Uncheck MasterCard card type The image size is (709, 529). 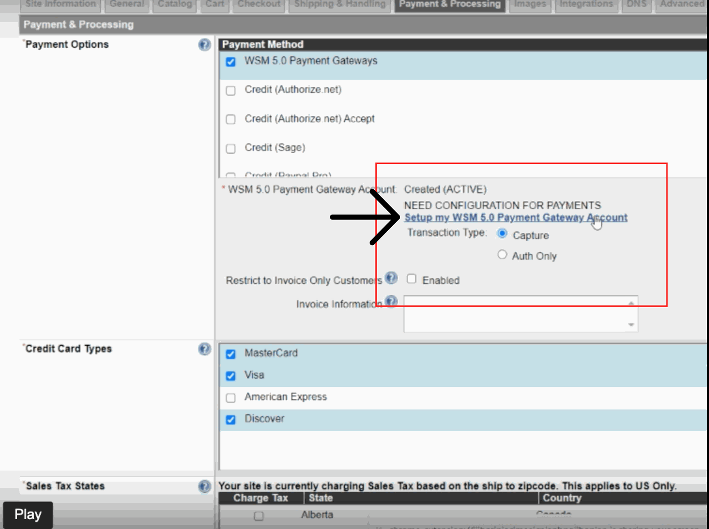coord(230,354)
